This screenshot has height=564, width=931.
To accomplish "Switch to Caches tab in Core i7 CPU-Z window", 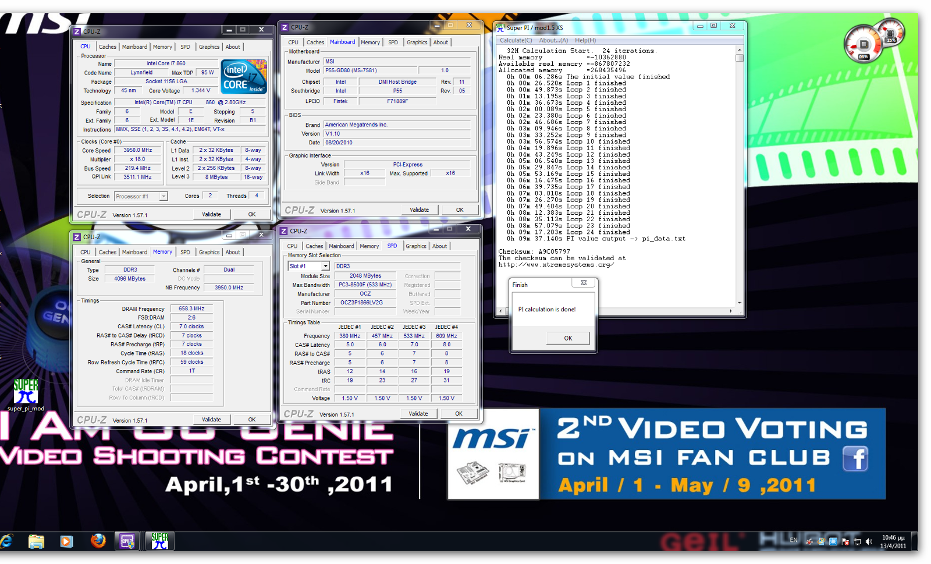I will click(108, 47).
